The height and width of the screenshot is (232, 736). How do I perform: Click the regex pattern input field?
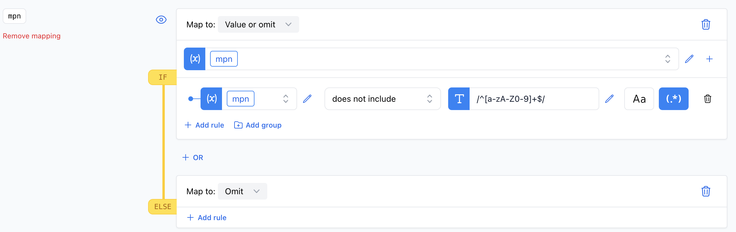pyautogui.click(x=534, y=99)
